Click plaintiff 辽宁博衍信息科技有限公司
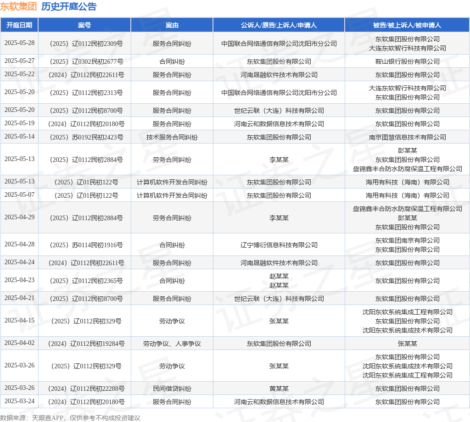The height and width of the screenshot is (422, 470). pyautogui.click(x=279, y=245)
